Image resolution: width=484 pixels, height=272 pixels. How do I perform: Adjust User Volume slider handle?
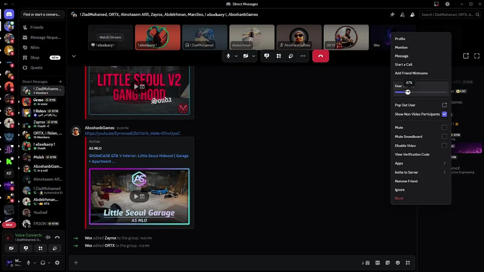click(x=408, y=92)
